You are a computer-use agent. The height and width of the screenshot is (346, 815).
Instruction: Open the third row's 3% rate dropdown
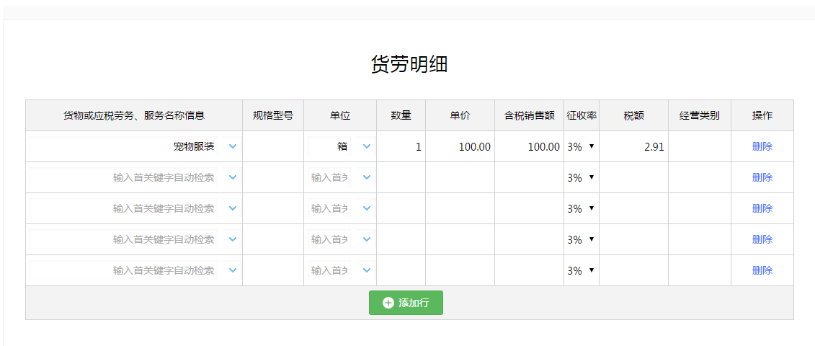581,208
